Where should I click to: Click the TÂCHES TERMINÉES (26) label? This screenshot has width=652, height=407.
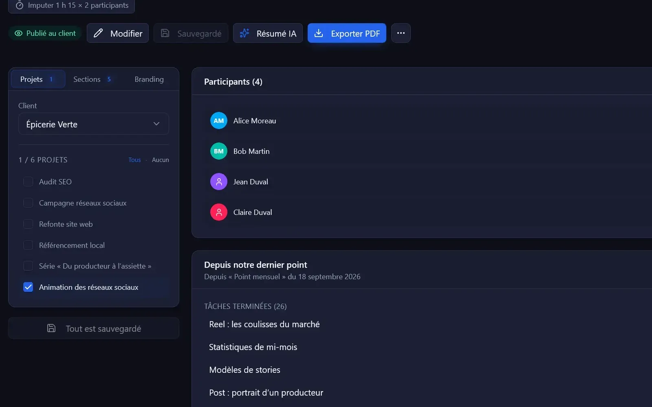click(245, 306)
